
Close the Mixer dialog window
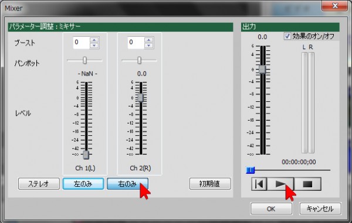click(x=335, y=6)
